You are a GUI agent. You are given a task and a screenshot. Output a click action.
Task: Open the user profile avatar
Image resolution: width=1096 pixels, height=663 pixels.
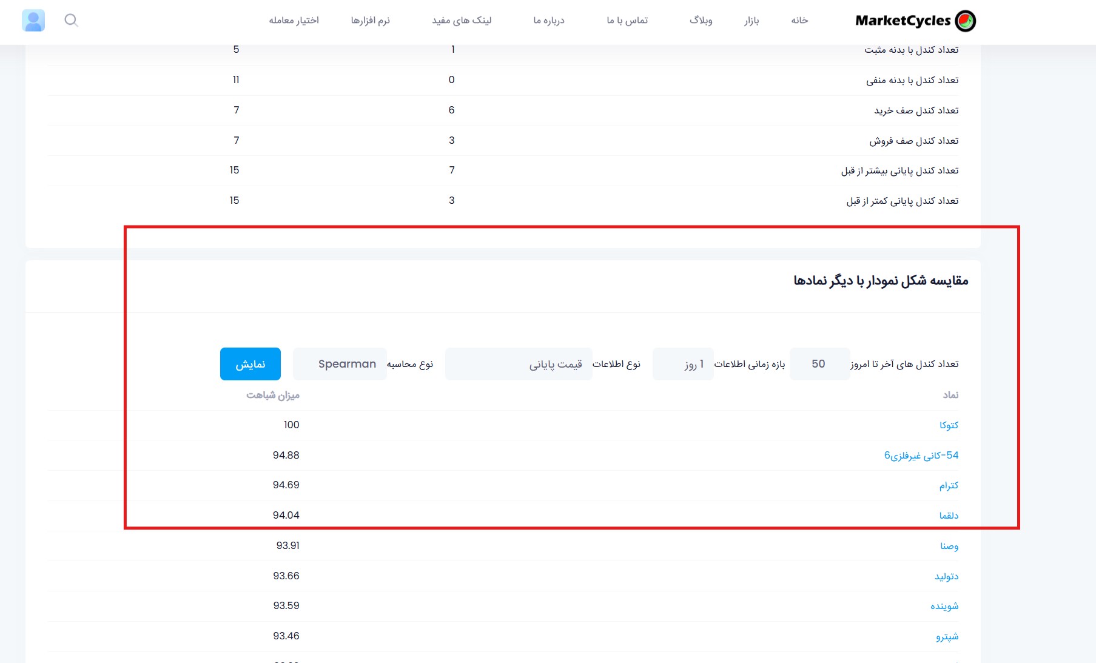pos(33,20)
